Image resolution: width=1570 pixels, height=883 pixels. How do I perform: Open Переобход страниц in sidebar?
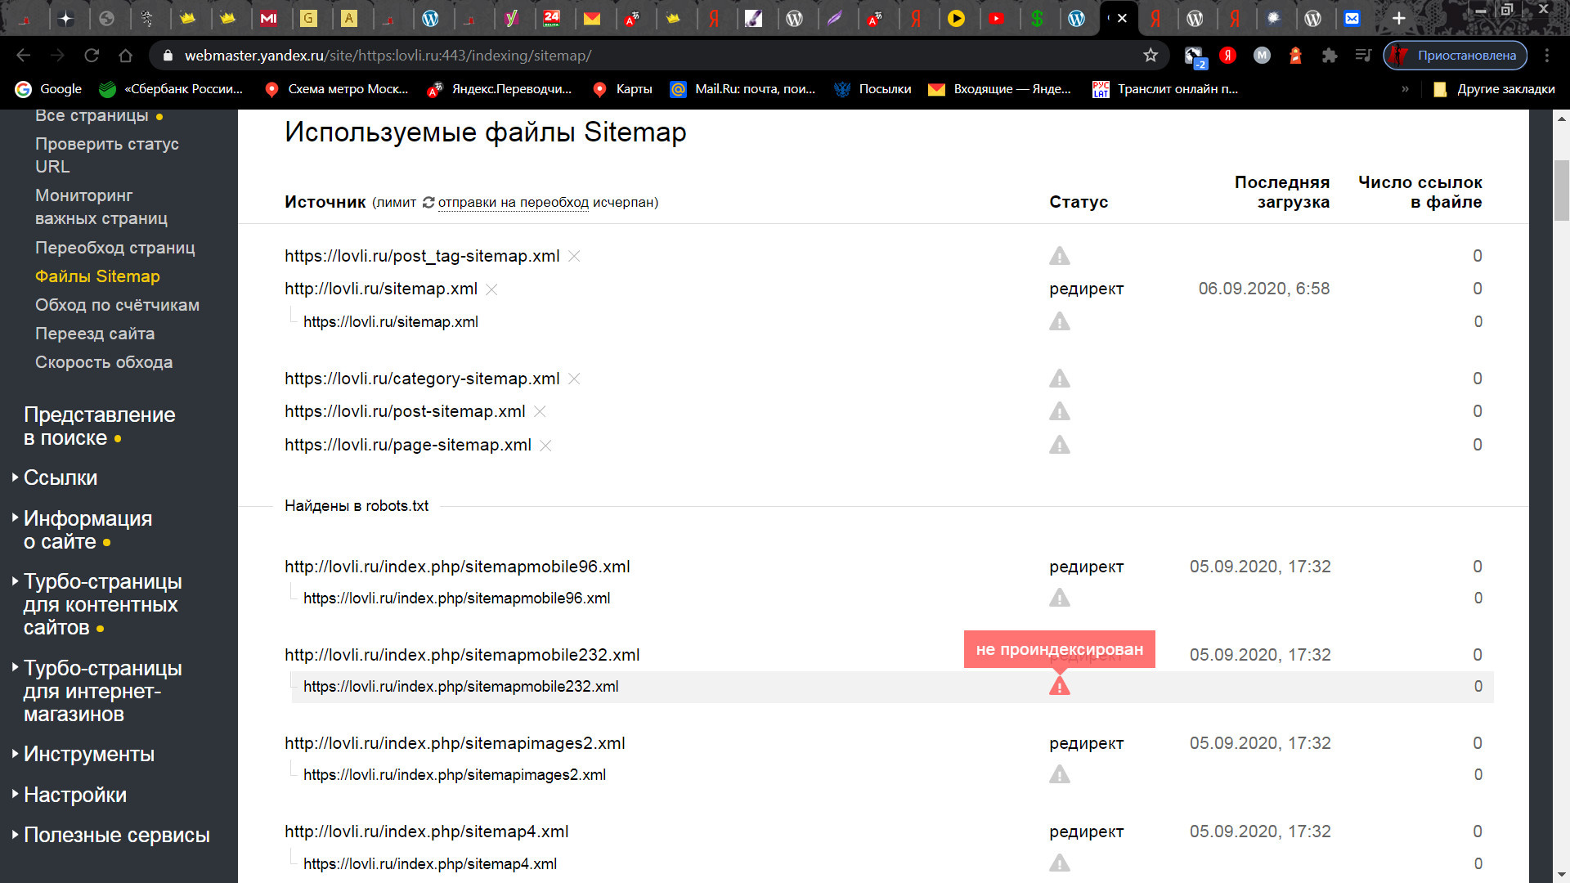[114, 248]
